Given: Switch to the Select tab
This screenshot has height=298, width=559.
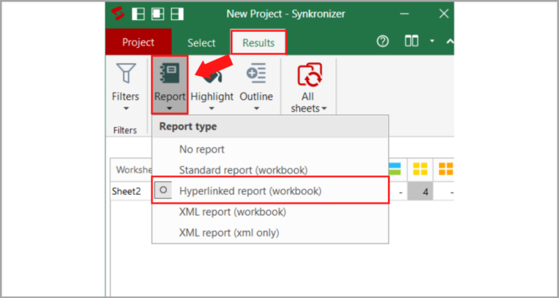Looking at the screenshot, I should click(x=201, y=43).
